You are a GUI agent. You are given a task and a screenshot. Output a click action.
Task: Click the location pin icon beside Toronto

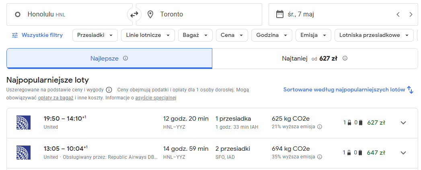tap(150, 14)
